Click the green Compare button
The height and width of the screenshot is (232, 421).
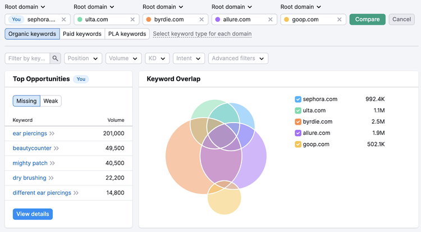pos(367,19)
